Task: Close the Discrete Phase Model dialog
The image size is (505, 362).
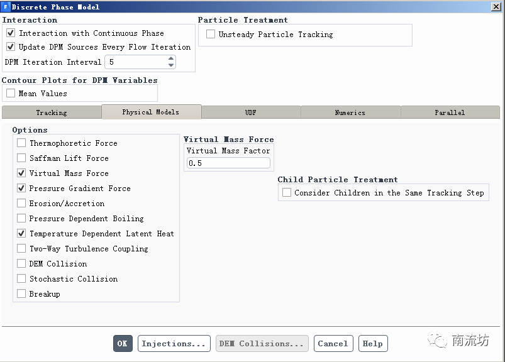Action: (x=496, y=7)
